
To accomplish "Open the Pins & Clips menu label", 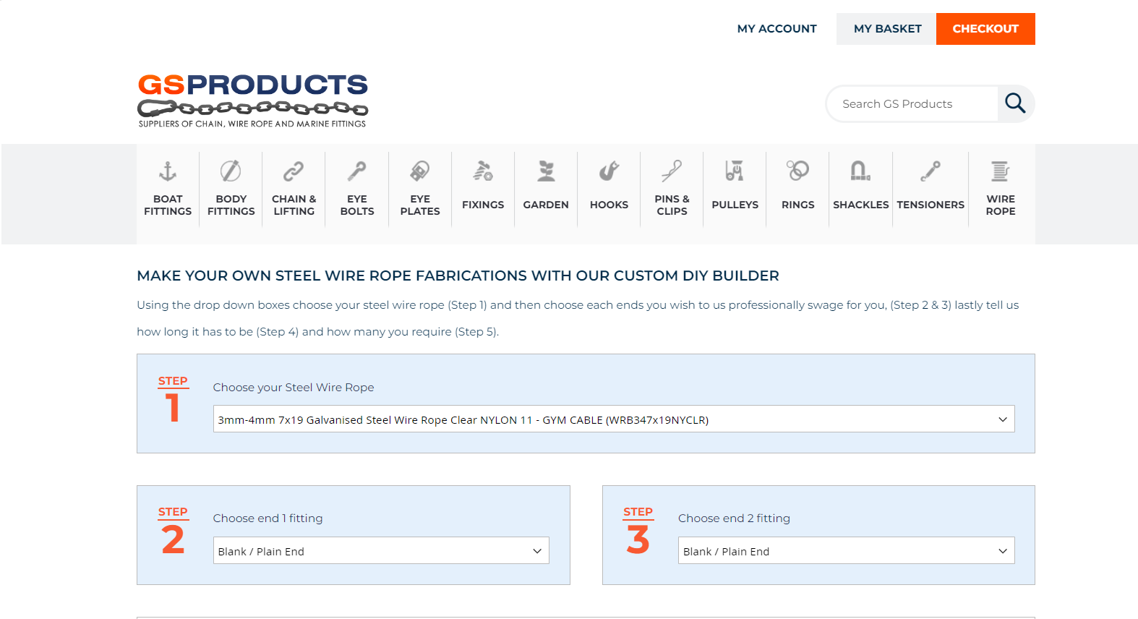I will (672, 205).
